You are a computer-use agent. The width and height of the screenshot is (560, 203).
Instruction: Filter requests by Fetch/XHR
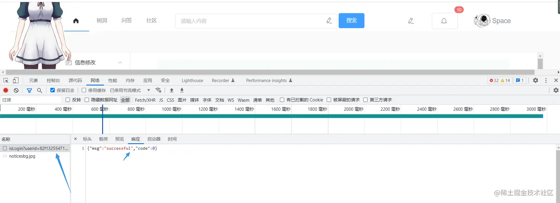(x=145, y=100)
